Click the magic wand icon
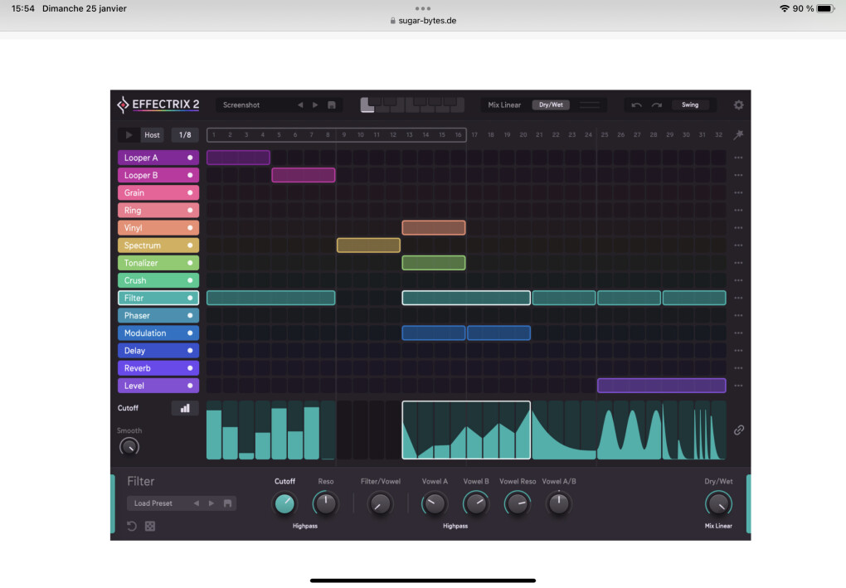 point(738,135)
